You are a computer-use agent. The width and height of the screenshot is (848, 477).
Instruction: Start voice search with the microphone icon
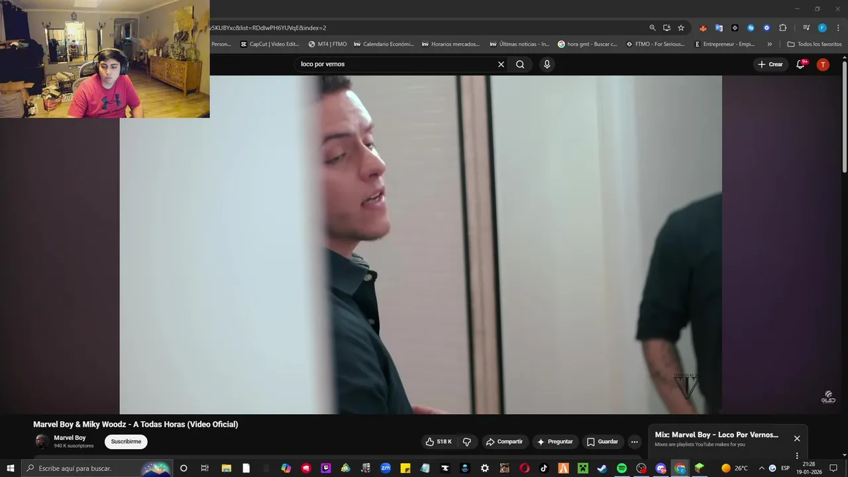[547, 64]
